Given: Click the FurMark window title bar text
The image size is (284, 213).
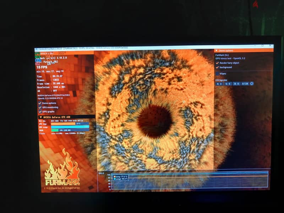Looking at the screenshot, I should tap(83, 48).
